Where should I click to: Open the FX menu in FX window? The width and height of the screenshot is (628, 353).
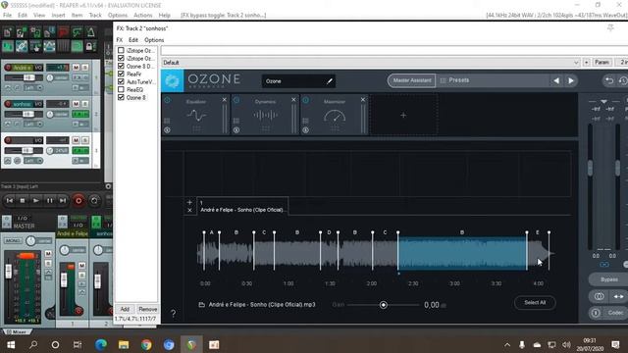120,40
